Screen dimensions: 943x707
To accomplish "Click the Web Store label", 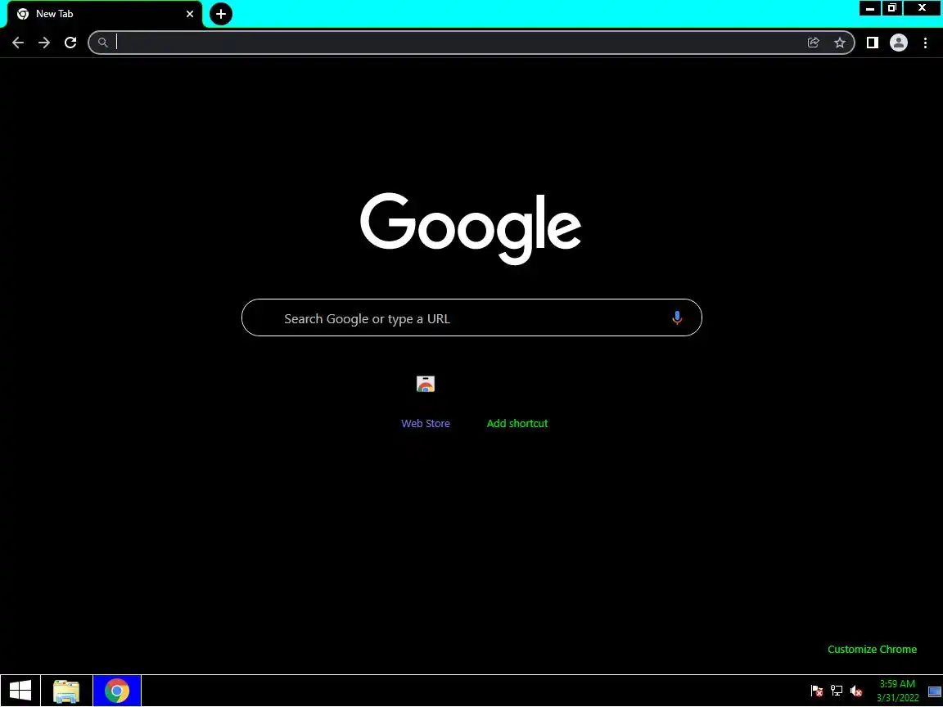I will 425,424.
